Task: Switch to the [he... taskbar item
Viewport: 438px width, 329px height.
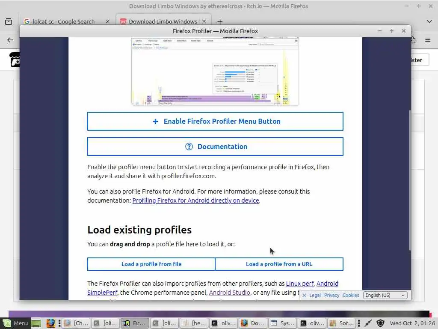Action: pyautogui.click(x=195, y=323)
